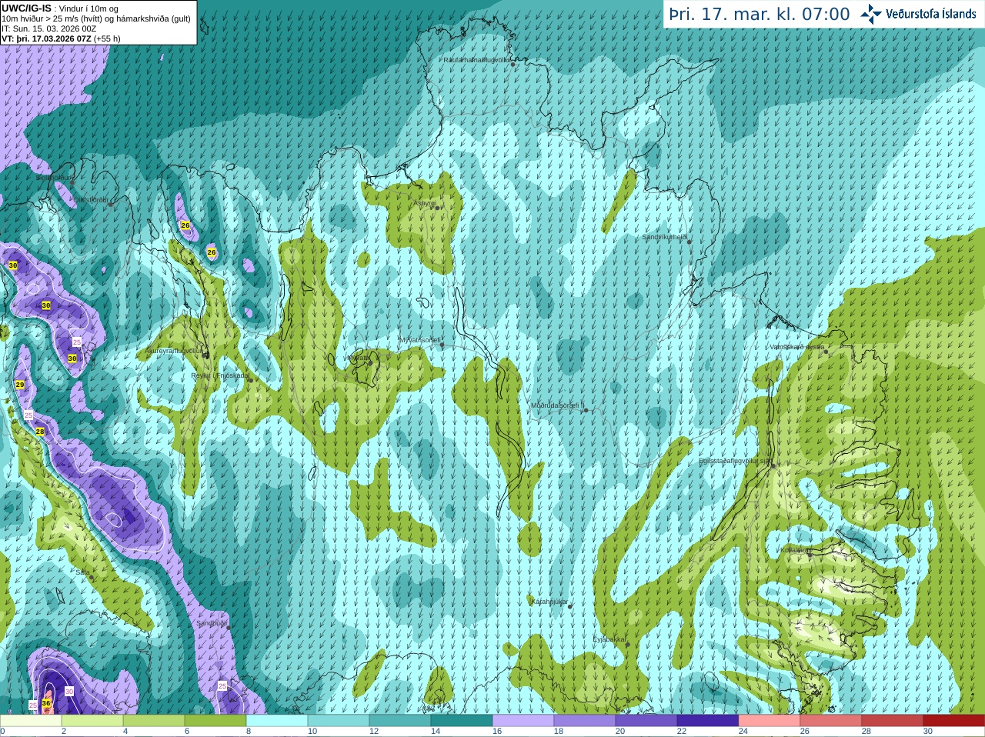The width and height of the screenshot is (985, 737).
Task: Click the legend value 24
Action: tap(743, 732)
